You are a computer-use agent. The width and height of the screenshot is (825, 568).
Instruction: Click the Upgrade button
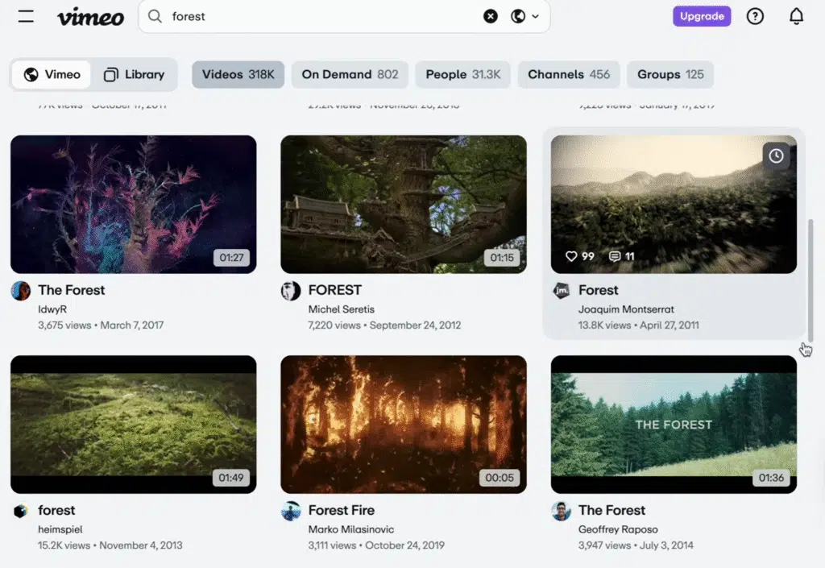point(701,15)
